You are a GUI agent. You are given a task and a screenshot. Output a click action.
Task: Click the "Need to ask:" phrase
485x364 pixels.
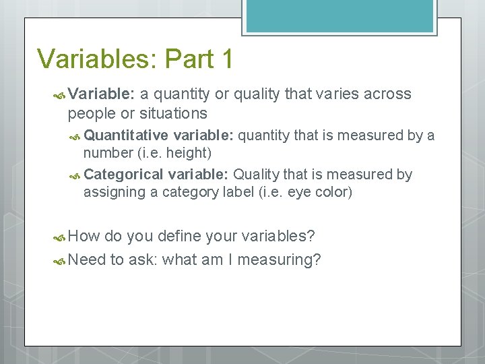(x=112, y=260)
